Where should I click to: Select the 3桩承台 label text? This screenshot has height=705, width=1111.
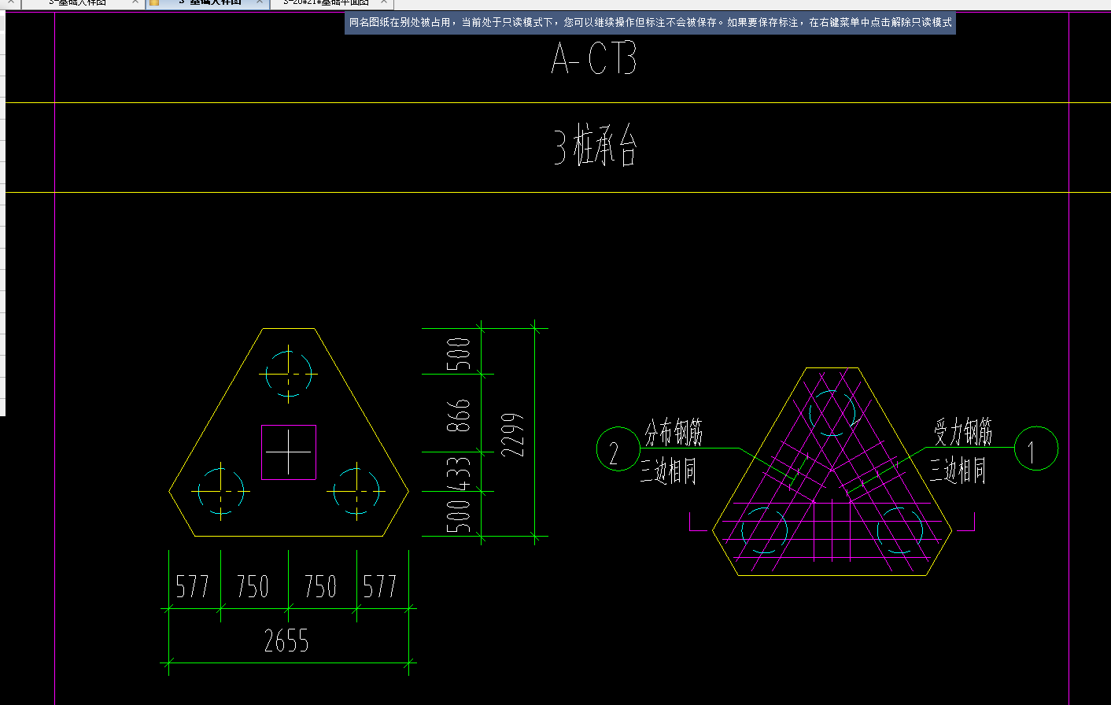[x=596, y=147]
